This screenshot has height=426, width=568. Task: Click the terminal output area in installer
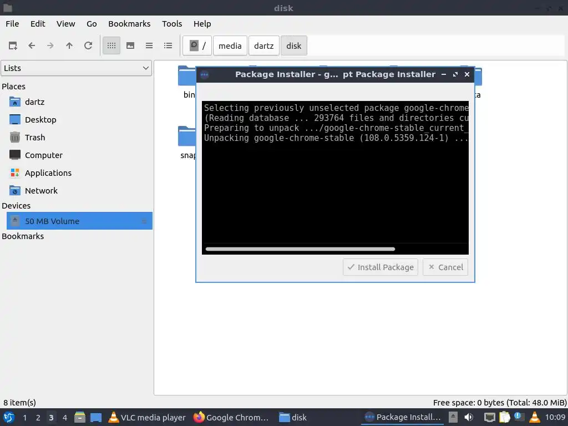point(335,177)
